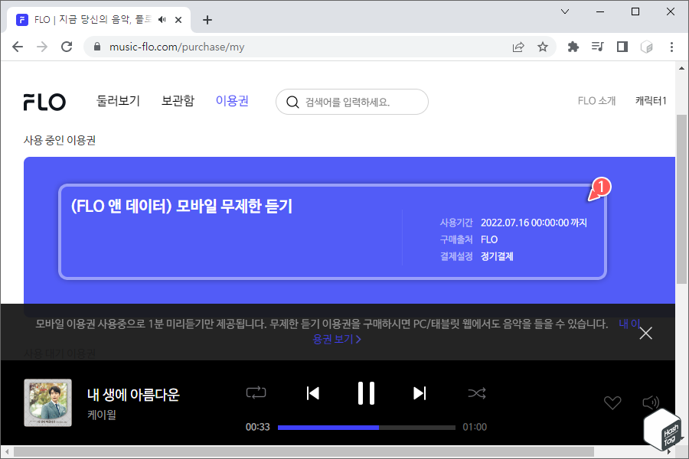The image size is (689, 459).
Task: Open the Chrome customize menu
Action: [671, 47]
